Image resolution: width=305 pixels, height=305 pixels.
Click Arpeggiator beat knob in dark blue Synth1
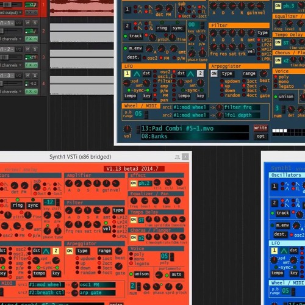point(264,73)
